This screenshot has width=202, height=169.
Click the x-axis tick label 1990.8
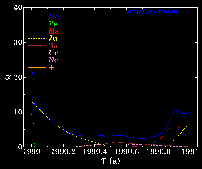point(158,152)
